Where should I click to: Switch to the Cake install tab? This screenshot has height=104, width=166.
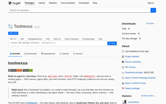pyautogui.click(x=100, y=39)
